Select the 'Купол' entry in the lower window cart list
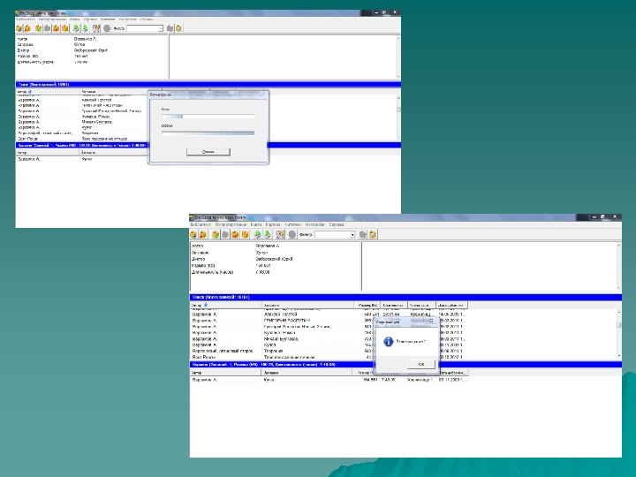The image size is (636, 477). pyautogui.click(x=329, y=380)
